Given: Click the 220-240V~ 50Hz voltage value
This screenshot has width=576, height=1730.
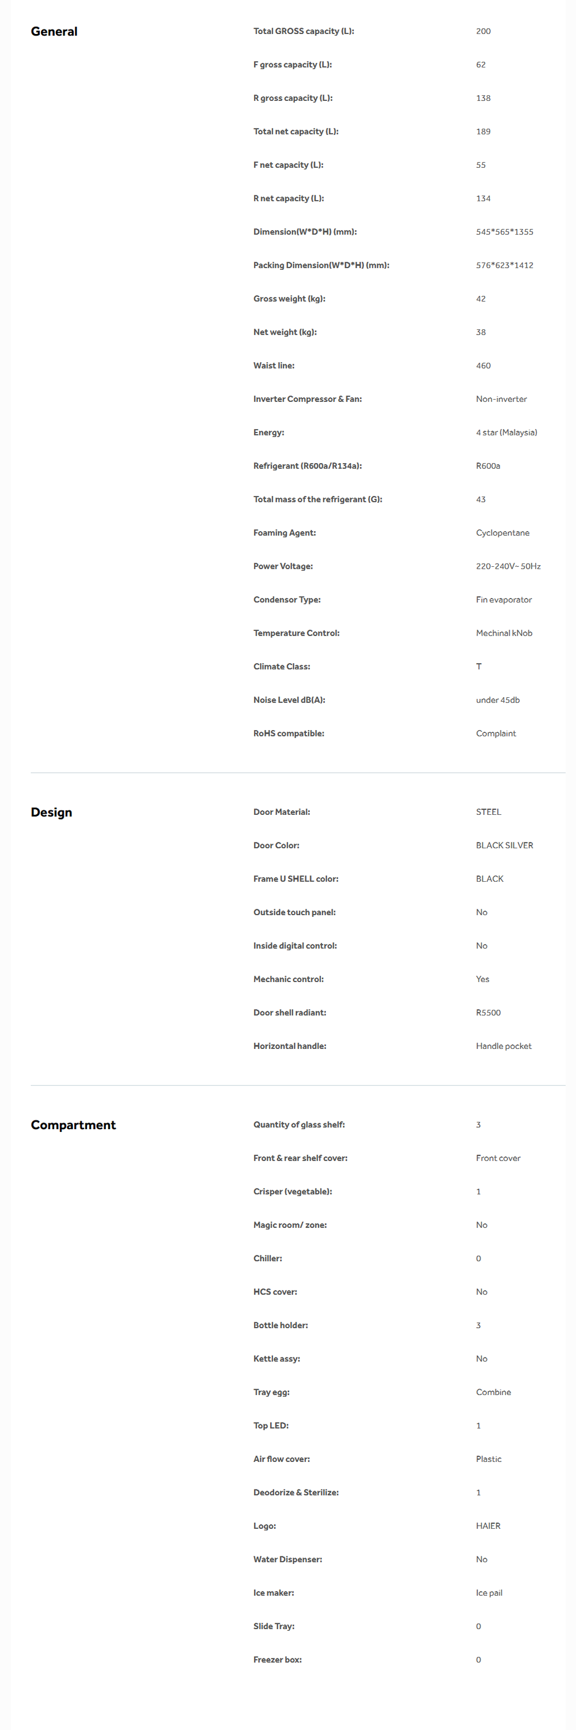Looking at the screenshot, I should (507, 566).
